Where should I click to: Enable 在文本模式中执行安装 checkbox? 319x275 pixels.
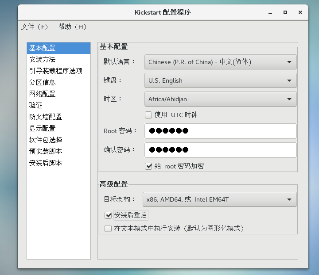click(108, 228)
